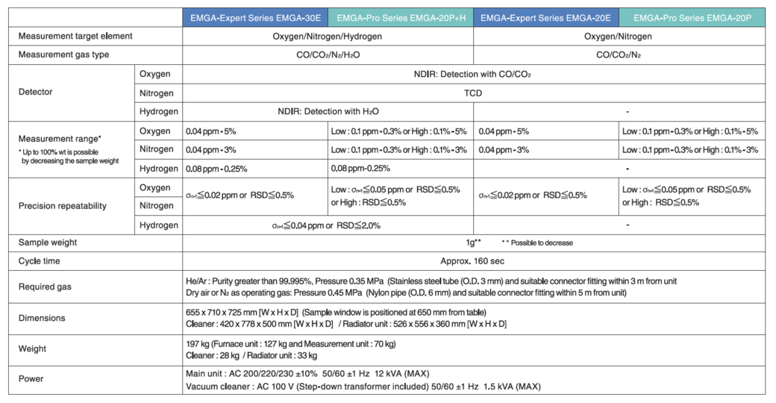Viewport: 776px width, 403px height.
Task: Select 'Dry air or N2 as operating gas' line
Action: [406, 293]
